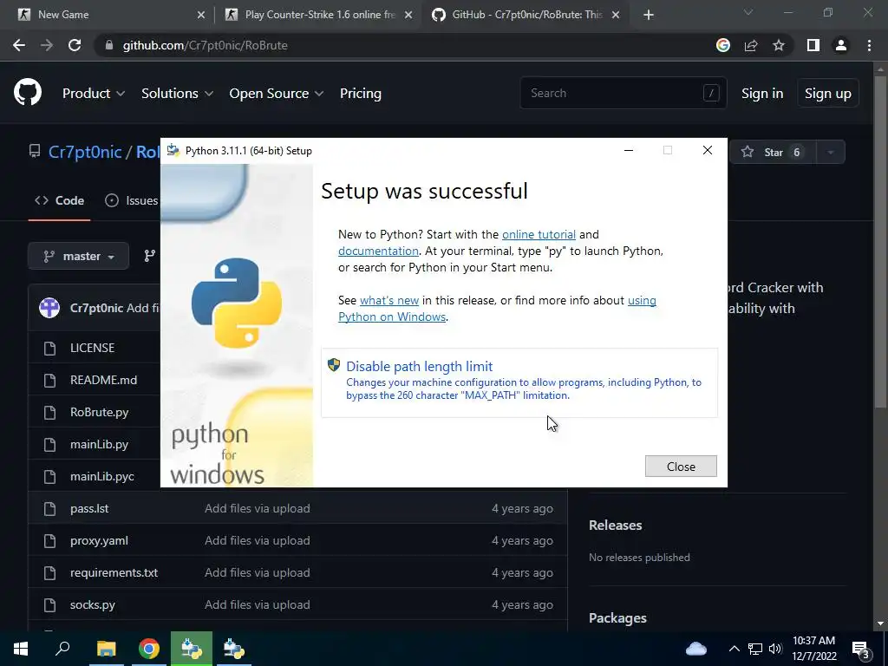The height and width of the screenshot is (666, 888).
Task: Open Windows Start menu
Action: click(21, 649)
